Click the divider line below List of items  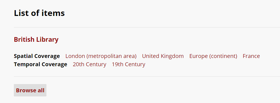tap(147, 27)
